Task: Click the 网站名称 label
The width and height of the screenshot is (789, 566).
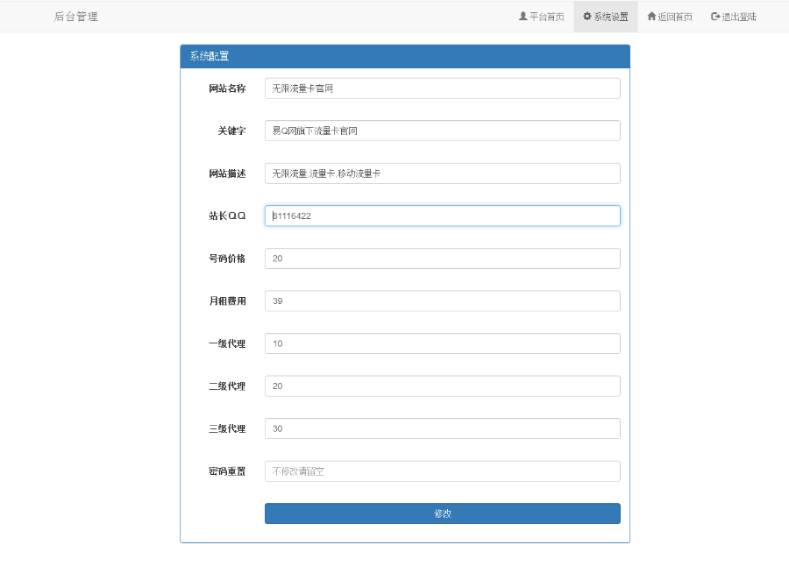Action: click(x=227, y=88)
